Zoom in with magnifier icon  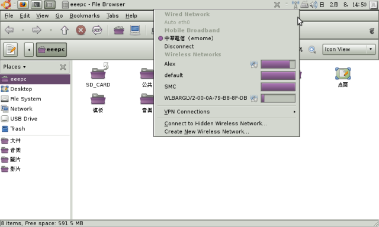[312, 50]
